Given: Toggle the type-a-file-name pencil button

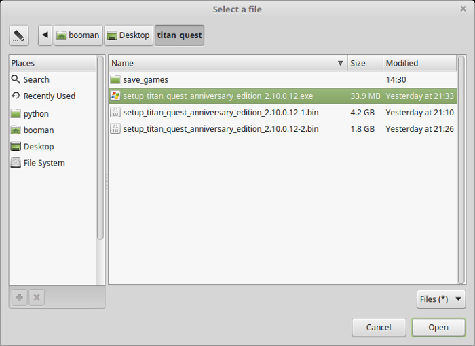Looking at the screenshot, I should 19,35.
